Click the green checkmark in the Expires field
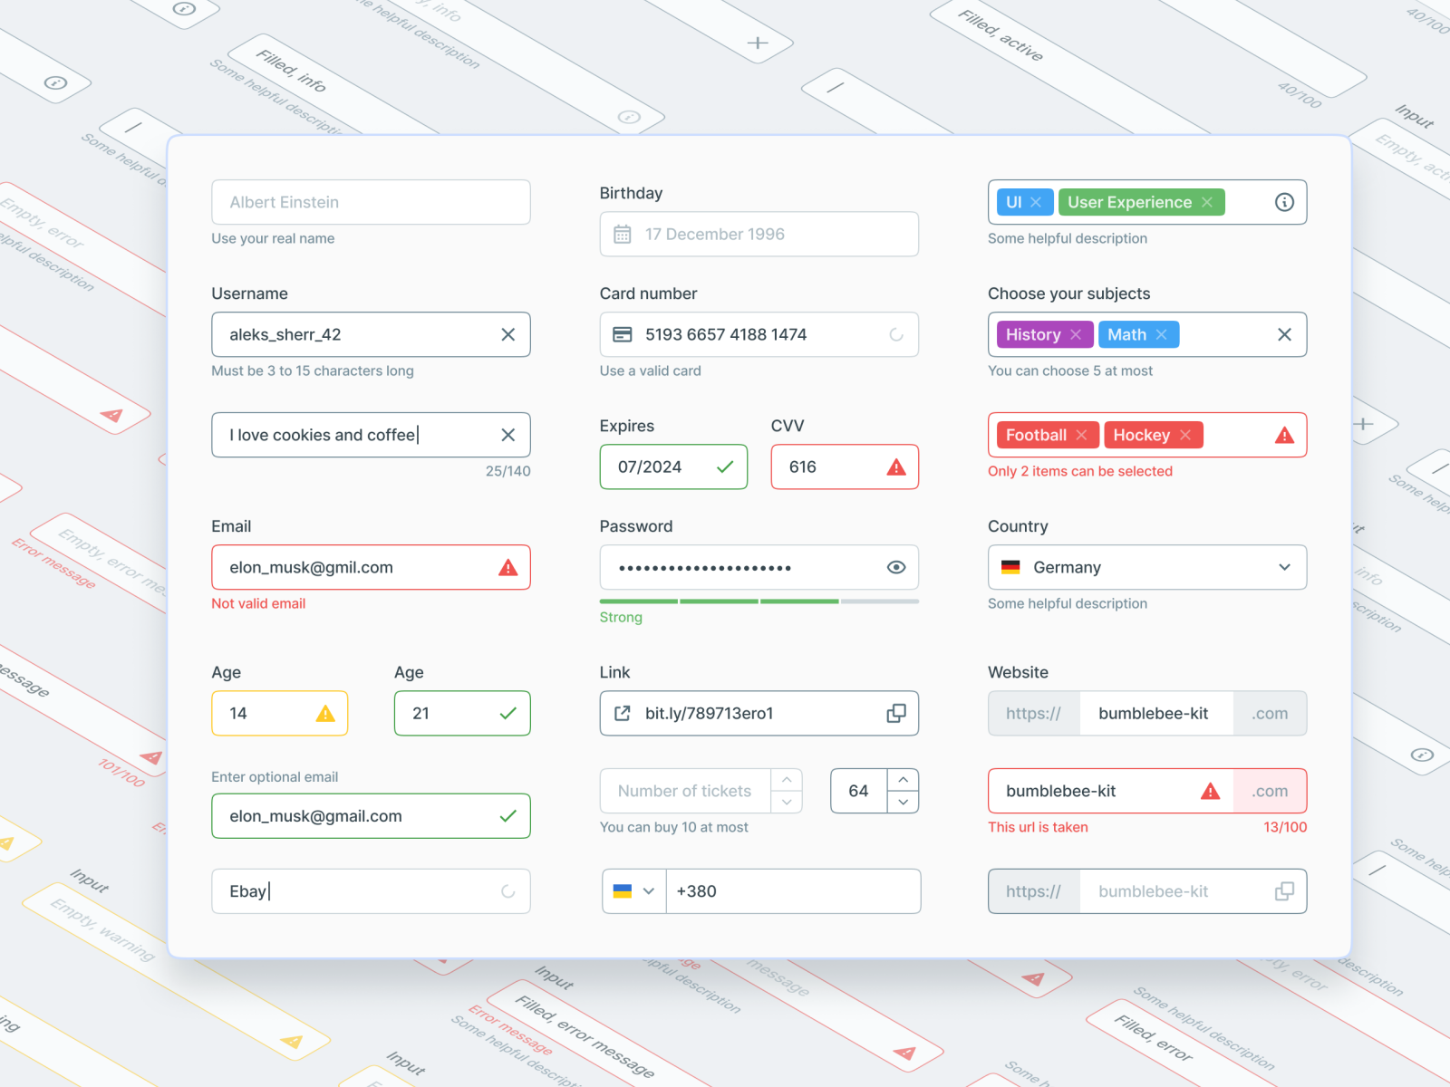 (x=724, y=467)
